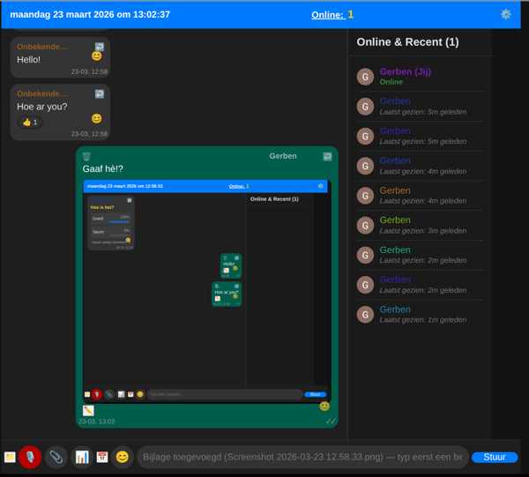
Task: Click the "23-03, 13:02" timestamp
Action: click(x=97, y=421)
